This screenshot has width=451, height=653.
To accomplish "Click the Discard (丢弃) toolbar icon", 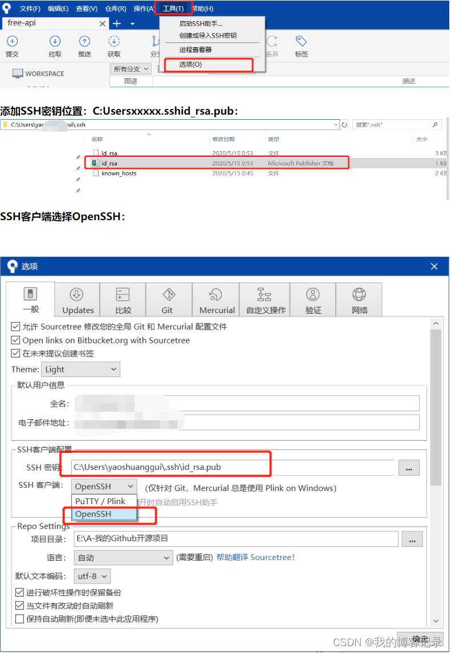I will click(x=272, y=41).
